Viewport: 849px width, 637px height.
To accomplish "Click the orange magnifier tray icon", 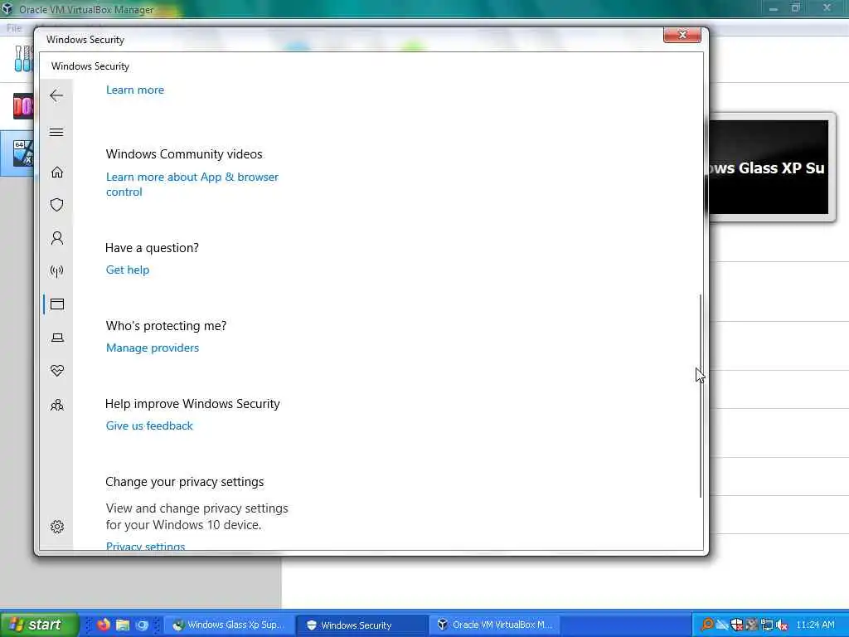I will [706, 625].
